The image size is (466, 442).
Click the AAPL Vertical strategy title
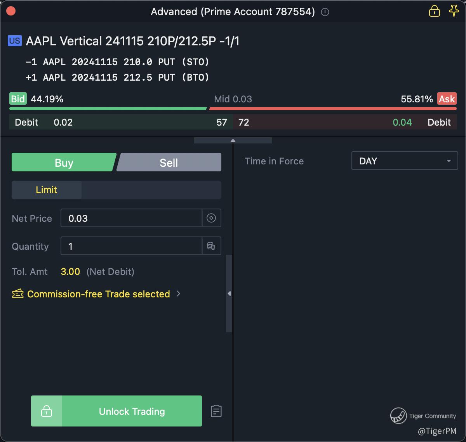[132, 41]
